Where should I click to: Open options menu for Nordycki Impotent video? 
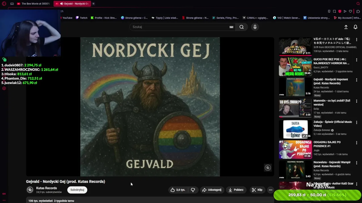pyautogui.click(x=356, y=80)
